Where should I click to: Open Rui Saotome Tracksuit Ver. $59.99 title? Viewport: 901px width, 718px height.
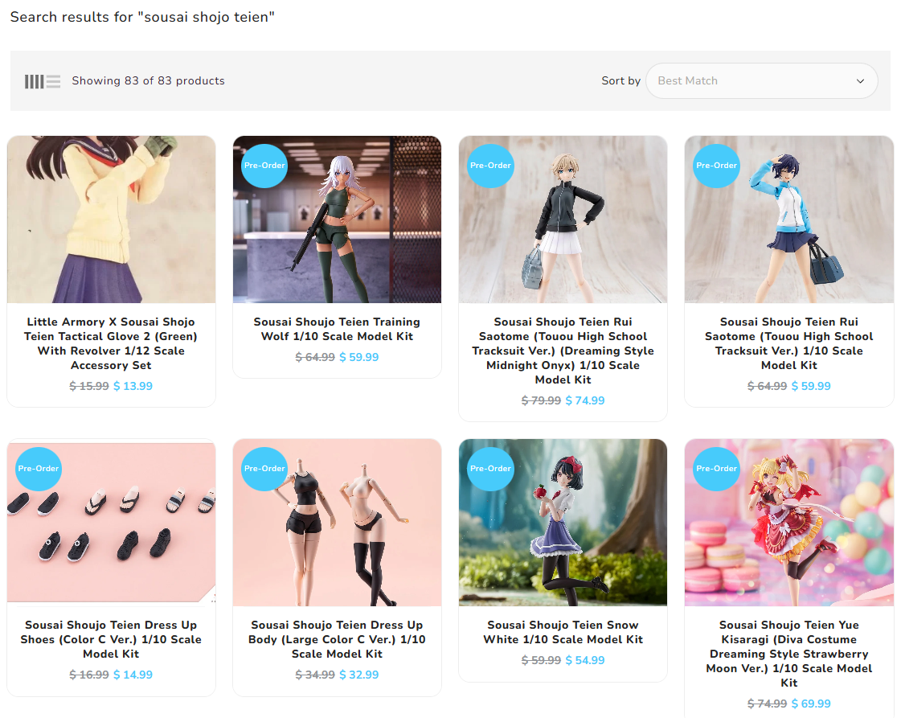tap(789, 344)
